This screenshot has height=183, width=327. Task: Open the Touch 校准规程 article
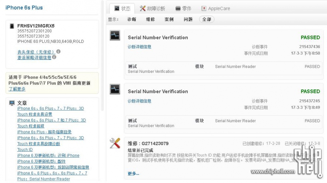(x=31, y=126)
